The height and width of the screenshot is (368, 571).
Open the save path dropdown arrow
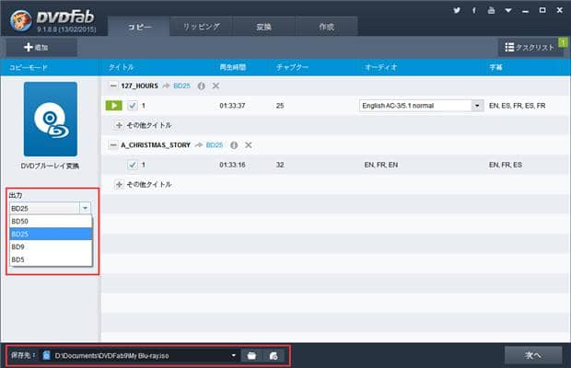coord(233,356)
